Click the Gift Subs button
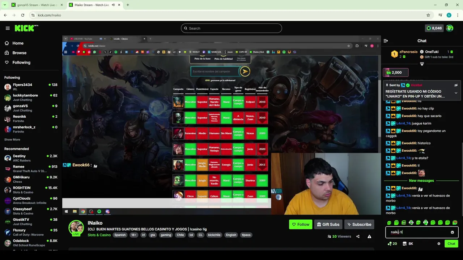The height and width of the screenshot is (260, 463). tap(328, 224)
